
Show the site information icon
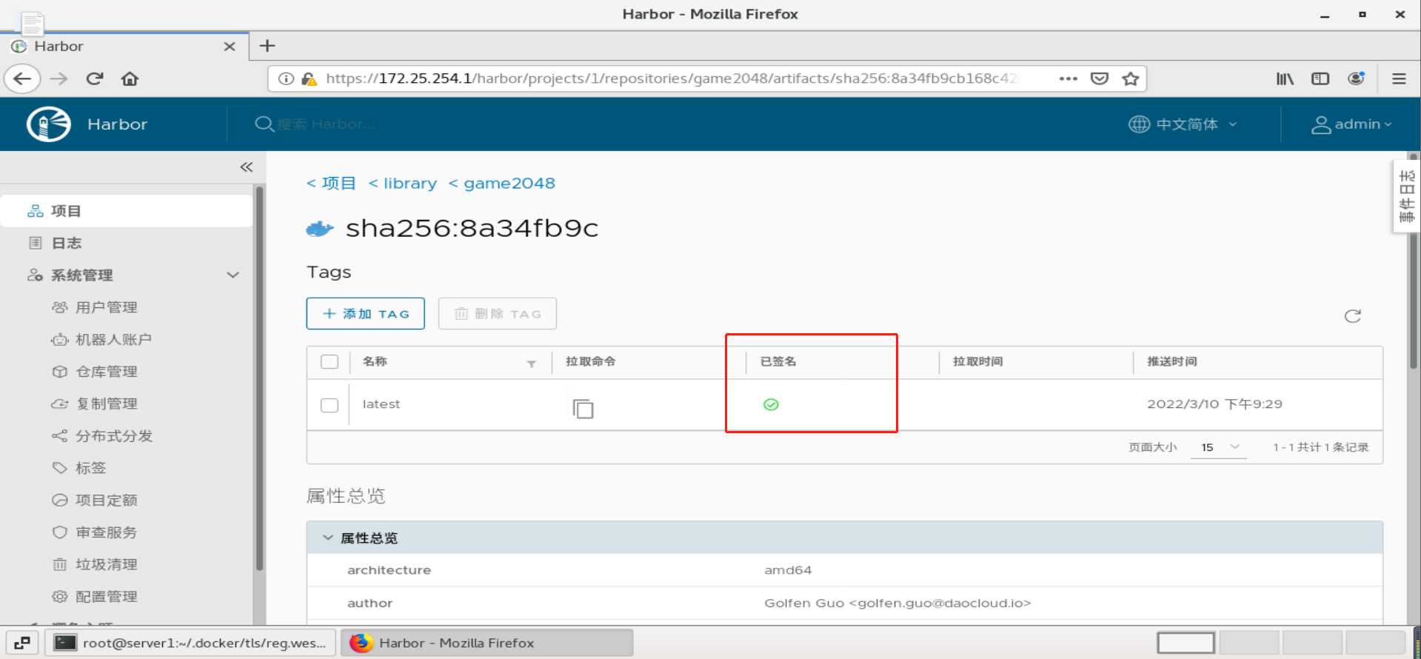[286, 78]
